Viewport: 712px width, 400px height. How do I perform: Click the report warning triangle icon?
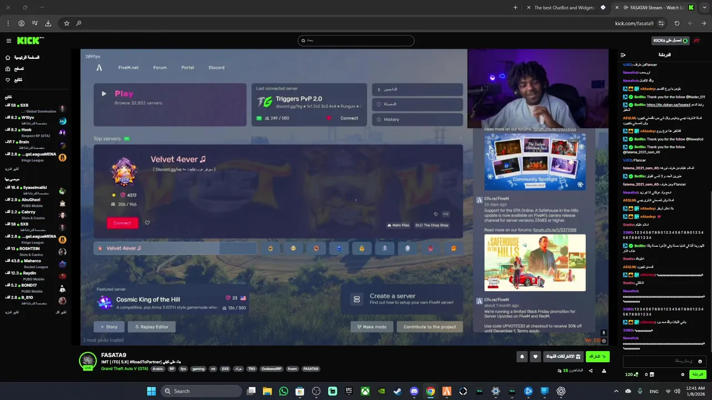coord(604,371)
